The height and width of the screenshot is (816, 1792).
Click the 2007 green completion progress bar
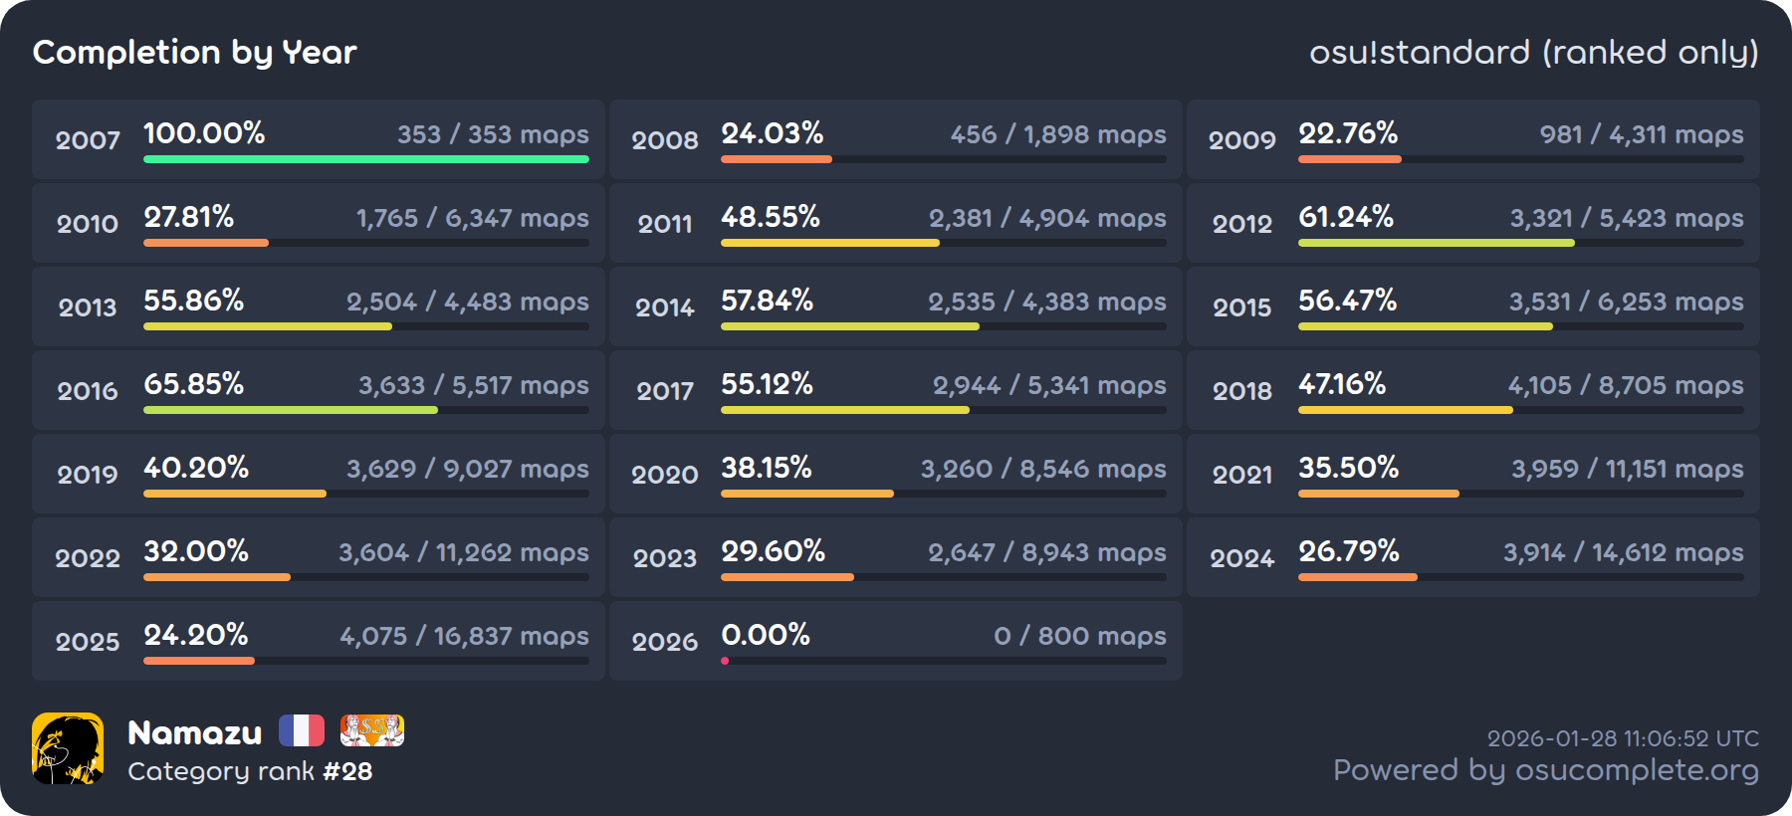(x=365, y=159)
